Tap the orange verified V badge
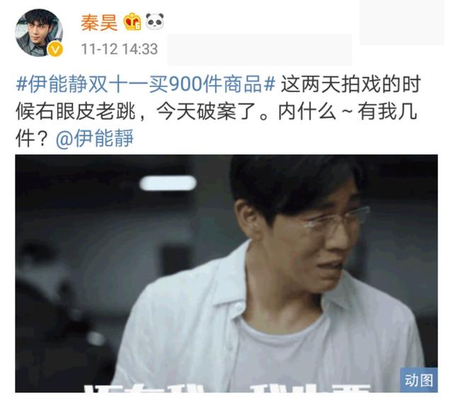 55,49
